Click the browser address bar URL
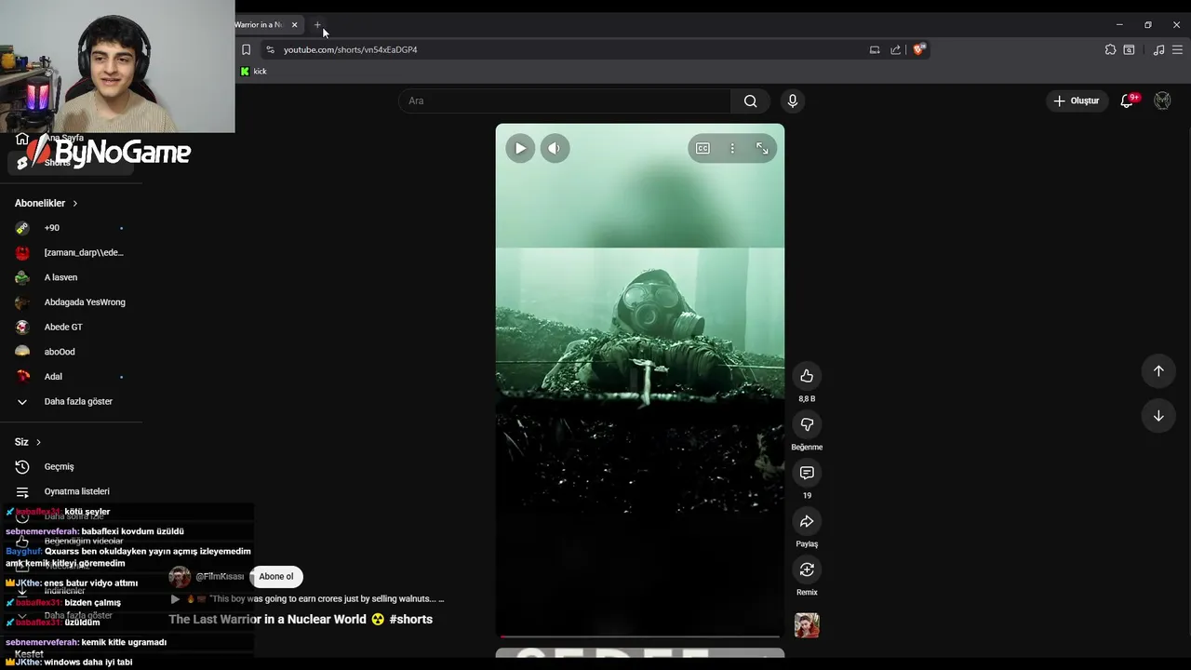1191x670 pixels. [351, 49]
